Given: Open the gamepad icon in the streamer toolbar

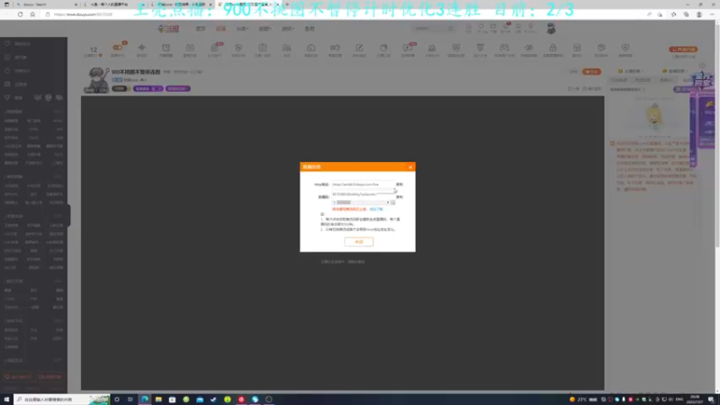Looking at the screenshot, I should coord(504,48).
